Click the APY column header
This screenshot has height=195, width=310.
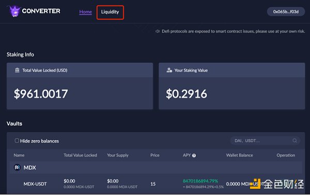pyautogui.click(x=187, y=155)
